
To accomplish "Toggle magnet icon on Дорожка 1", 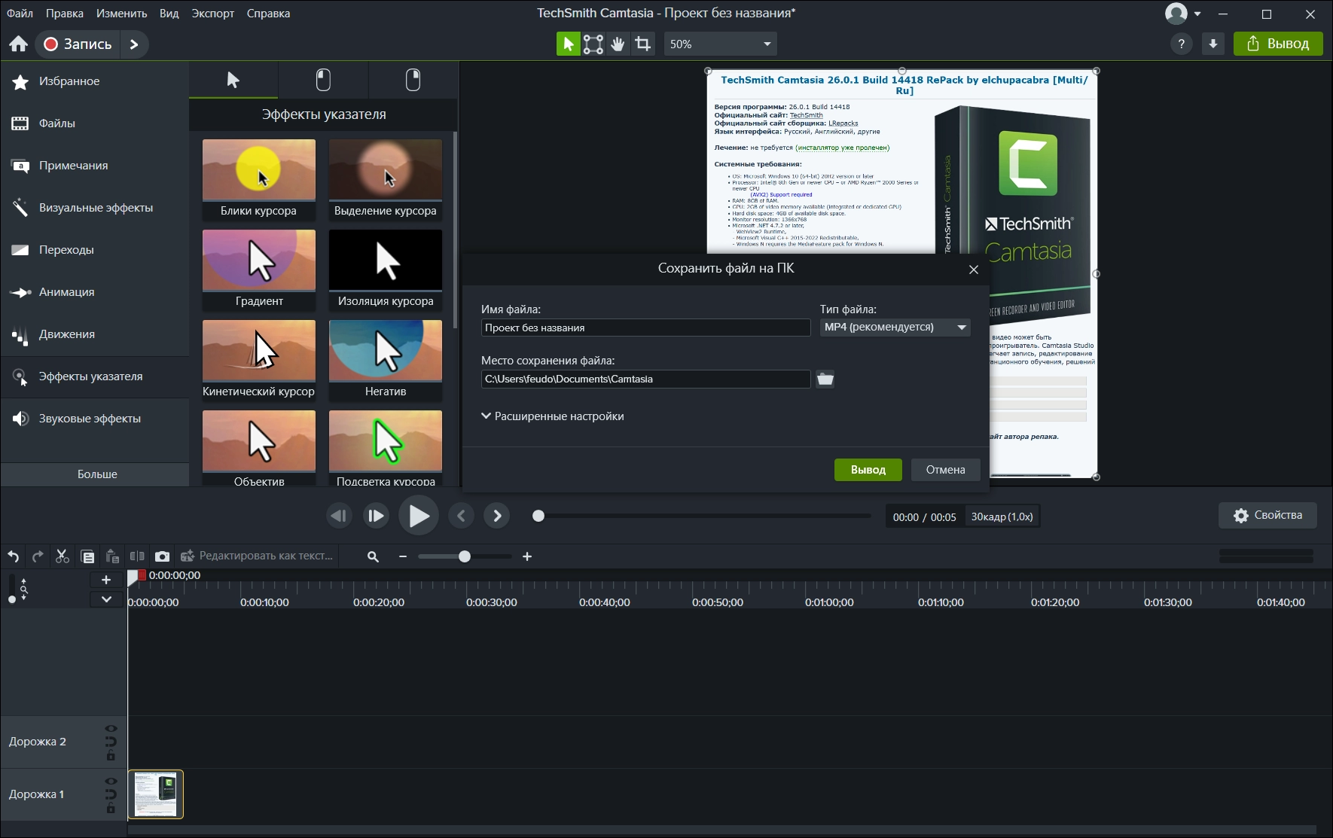I will click(111, 795).
